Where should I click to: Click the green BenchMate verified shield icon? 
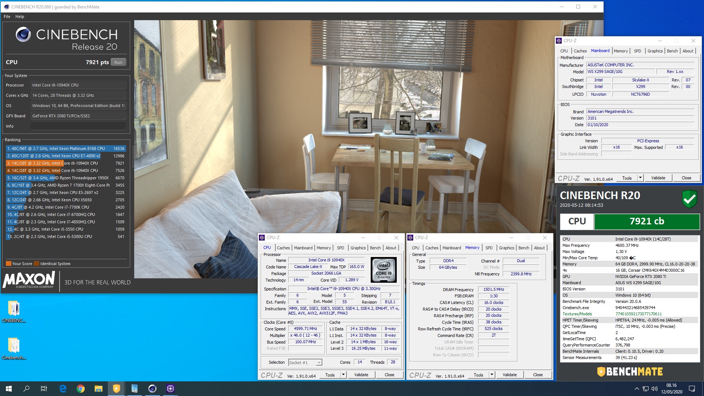(689, 199)
